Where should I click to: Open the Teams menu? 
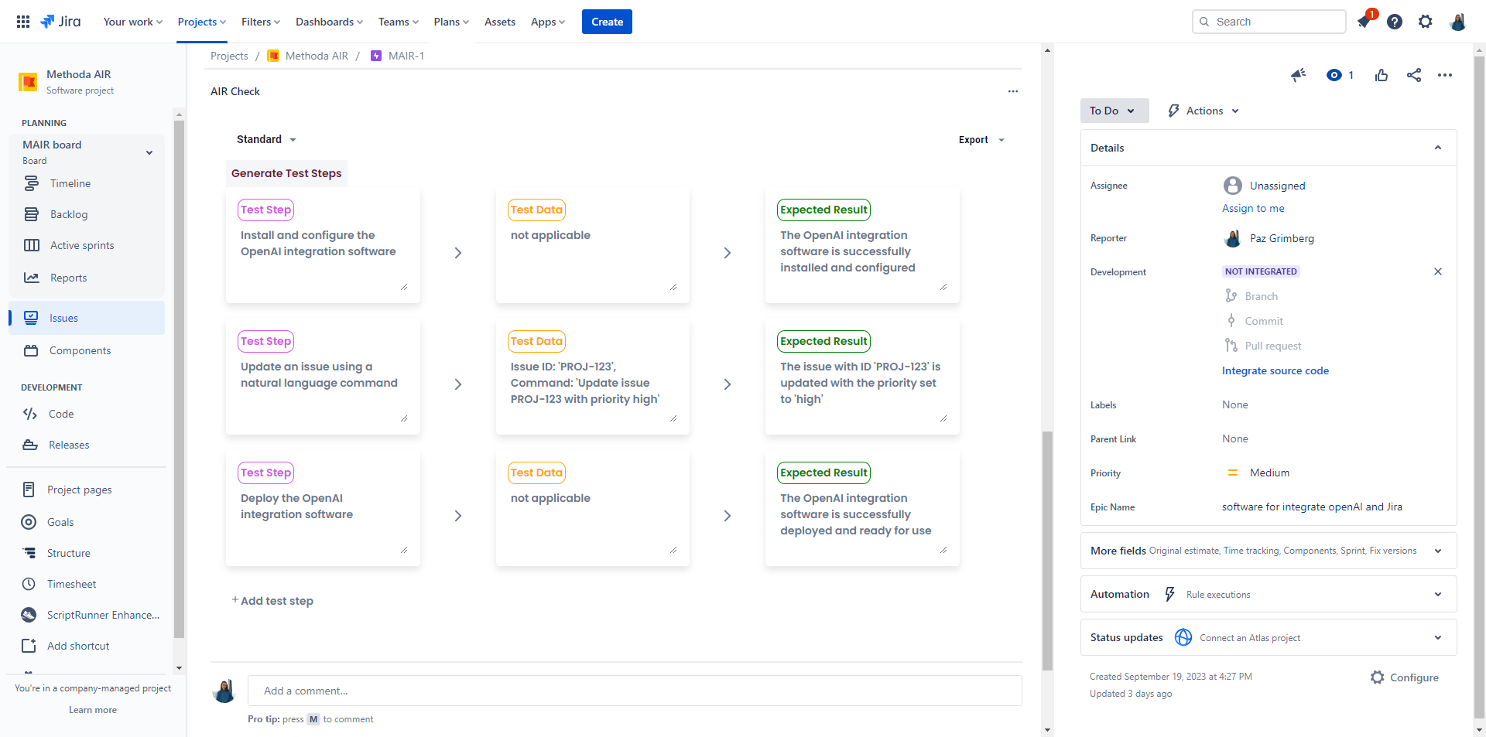click(x=399, y=22)
